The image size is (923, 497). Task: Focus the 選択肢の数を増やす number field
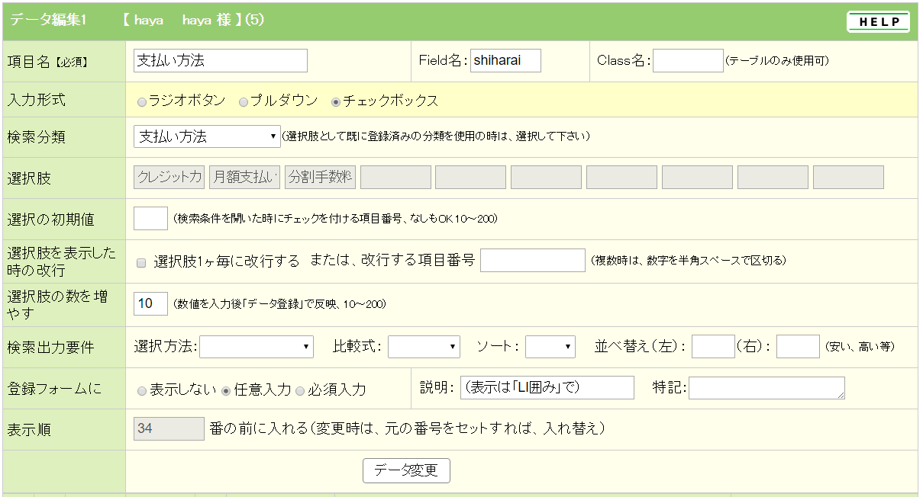pos(150,303)
